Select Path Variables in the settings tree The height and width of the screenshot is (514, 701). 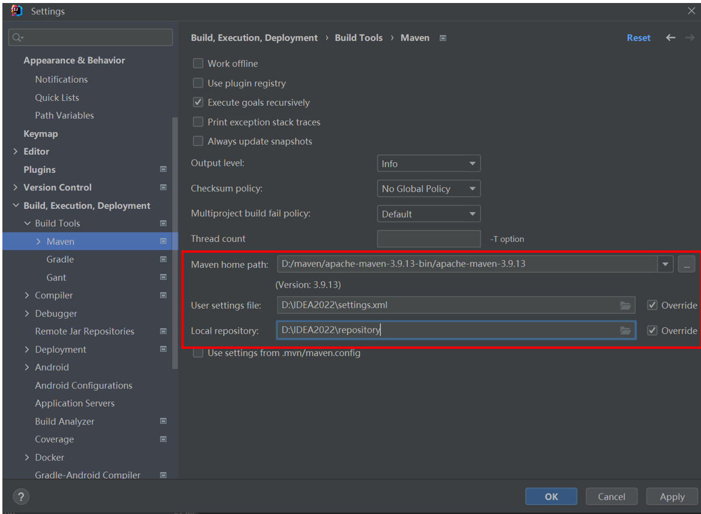(x=64, y=115)
